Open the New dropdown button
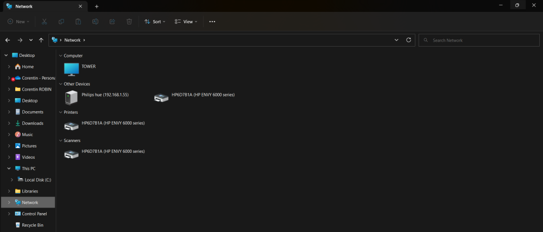543x232 pixels. (18, 22)
